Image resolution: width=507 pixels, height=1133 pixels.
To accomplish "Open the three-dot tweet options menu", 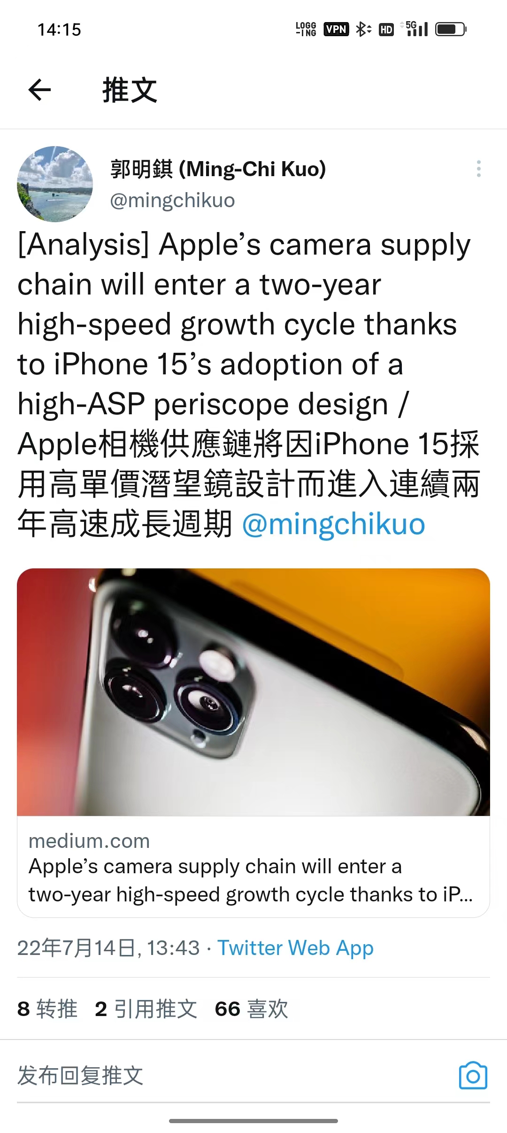I will pyautogui.click(x=478, y=169).
